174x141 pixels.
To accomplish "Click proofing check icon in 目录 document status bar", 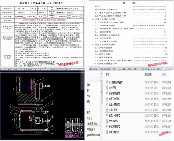I will (x=114, y=69).
